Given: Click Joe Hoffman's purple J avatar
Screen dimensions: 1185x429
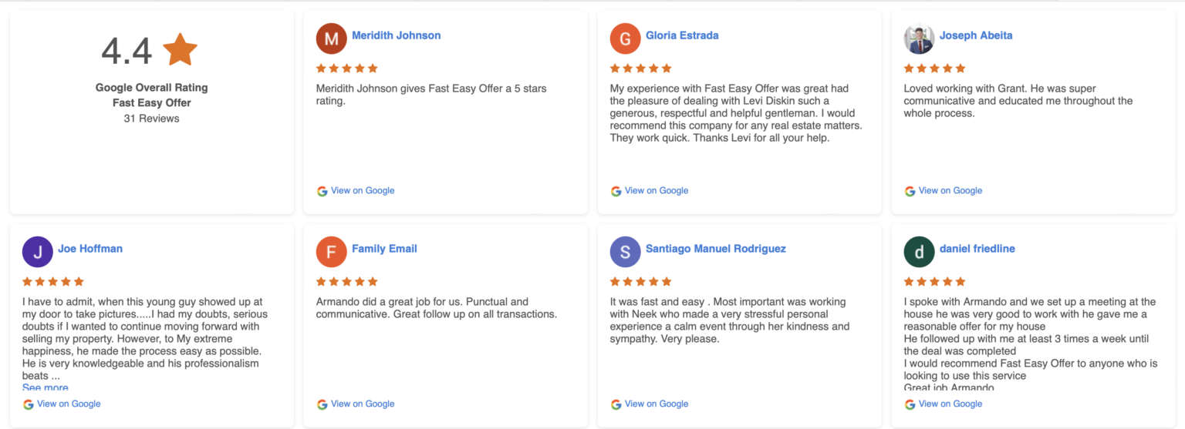Looking at the screenshot, I should tap(37, 252).
